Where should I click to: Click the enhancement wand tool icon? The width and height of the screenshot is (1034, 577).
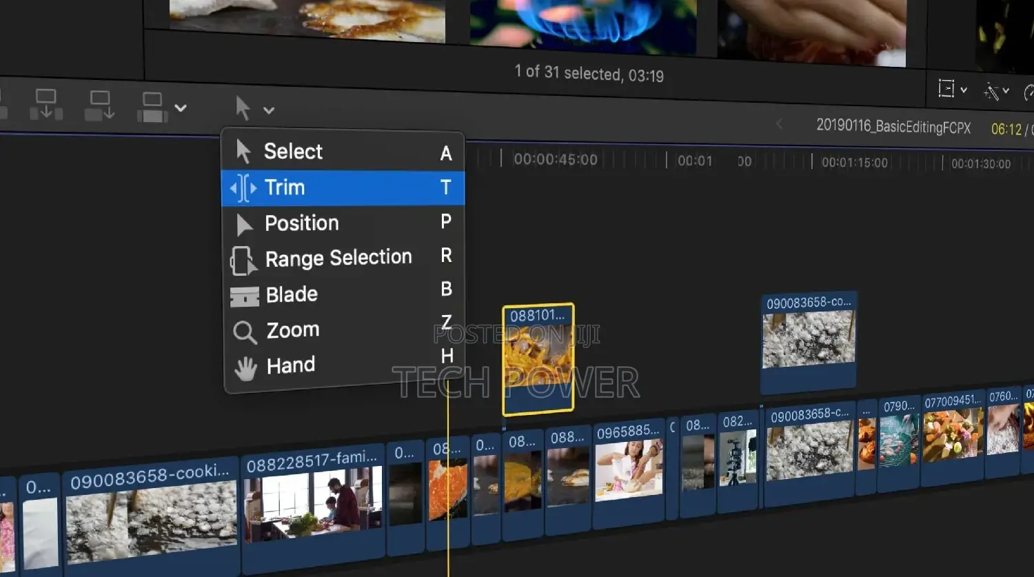point(992,91)
